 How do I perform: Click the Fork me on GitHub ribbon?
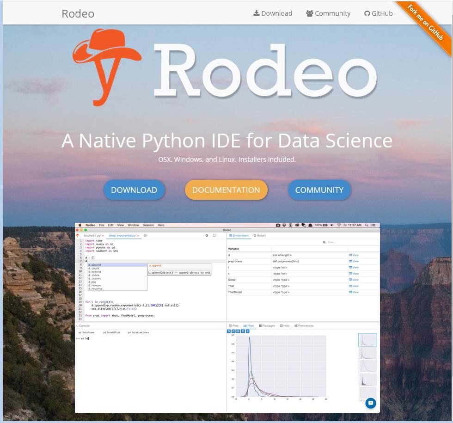425,22
